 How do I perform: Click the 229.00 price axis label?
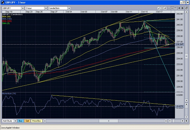[x=179, y=87]
